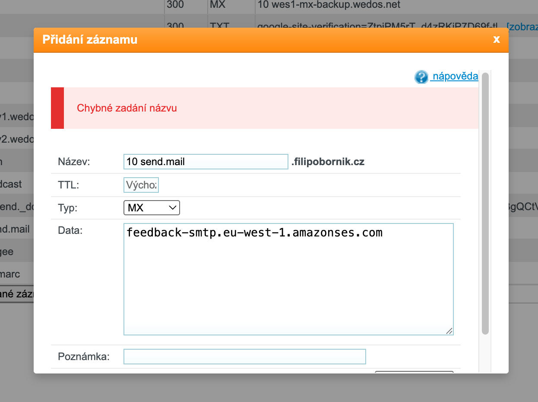The width and height of the screenshot is (538, 402).
Task: Close the Přidání záznamu dialog
Action: click(x=496, y=40)
